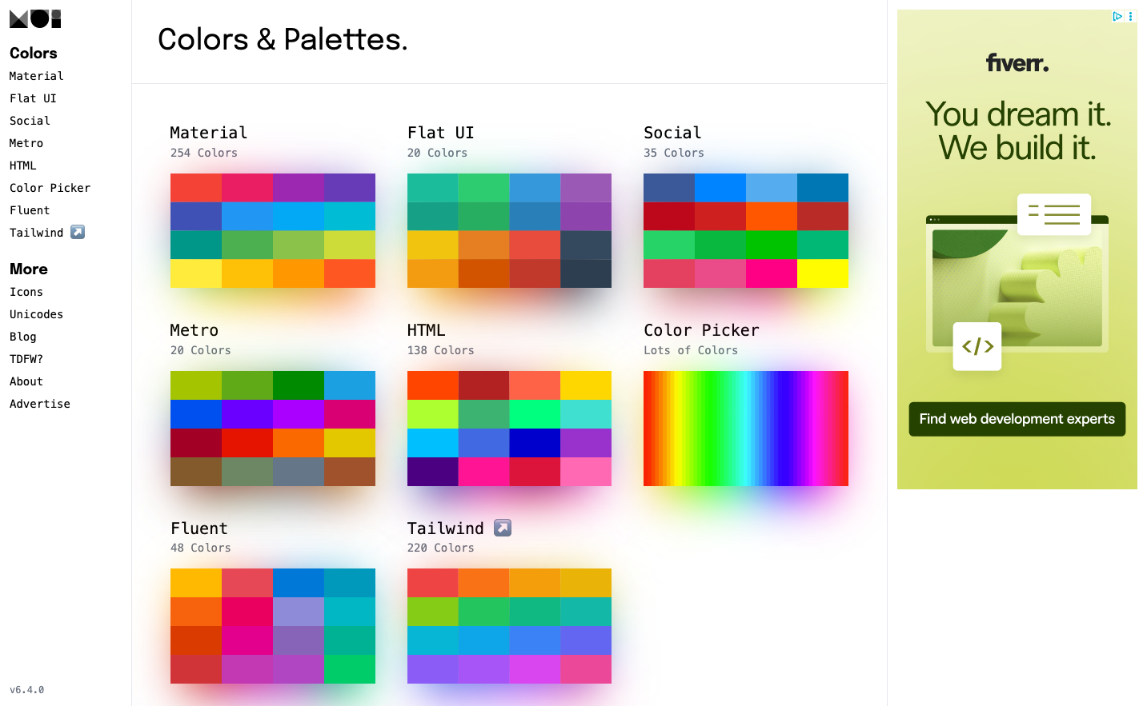Click a red swatch in the Material palette preview

pos(195,187)
